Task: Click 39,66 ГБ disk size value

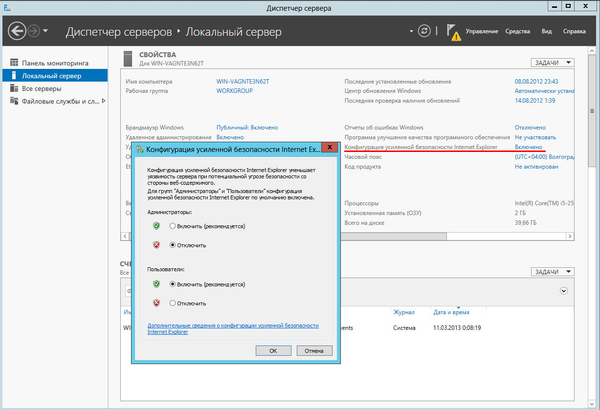Action: click(526, 223)
